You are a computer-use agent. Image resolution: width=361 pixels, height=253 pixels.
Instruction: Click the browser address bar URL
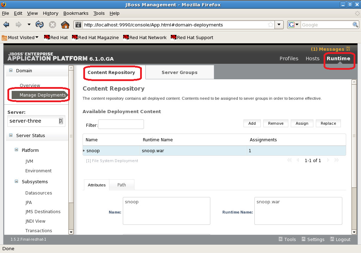[154, 25]
